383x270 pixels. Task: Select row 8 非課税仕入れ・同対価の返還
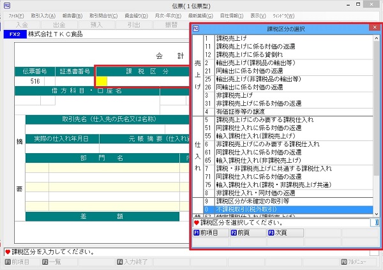(289, 193)
